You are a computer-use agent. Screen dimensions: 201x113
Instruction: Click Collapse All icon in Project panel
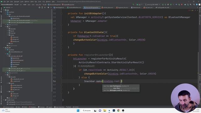click(x=45, y=8)
